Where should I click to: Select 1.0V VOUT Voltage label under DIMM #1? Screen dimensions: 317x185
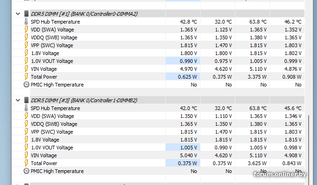click(x=52, y=61)
